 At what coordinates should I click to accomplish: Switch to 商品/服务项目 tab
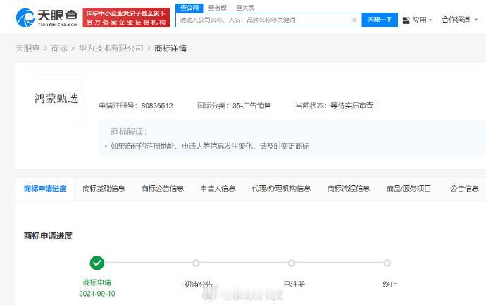click(x=409, y=189)
